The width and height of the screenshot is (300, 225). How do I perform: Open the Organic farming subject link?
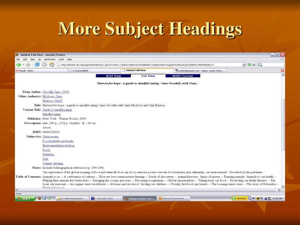[53, 163]
